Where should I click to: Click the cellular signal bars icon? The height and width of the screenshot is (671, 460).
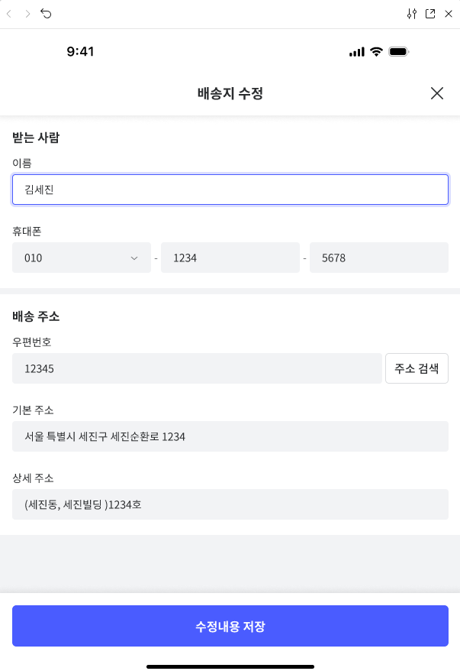click(357, 52)
